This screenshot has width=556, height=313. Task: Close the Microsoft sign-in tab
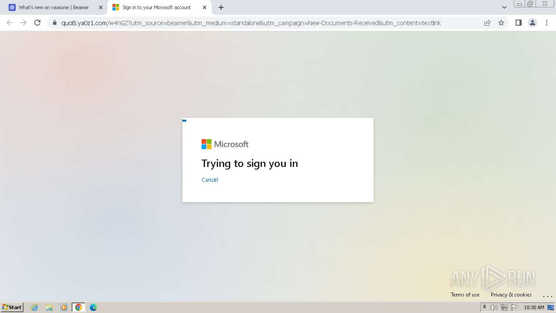coord(205,7)
